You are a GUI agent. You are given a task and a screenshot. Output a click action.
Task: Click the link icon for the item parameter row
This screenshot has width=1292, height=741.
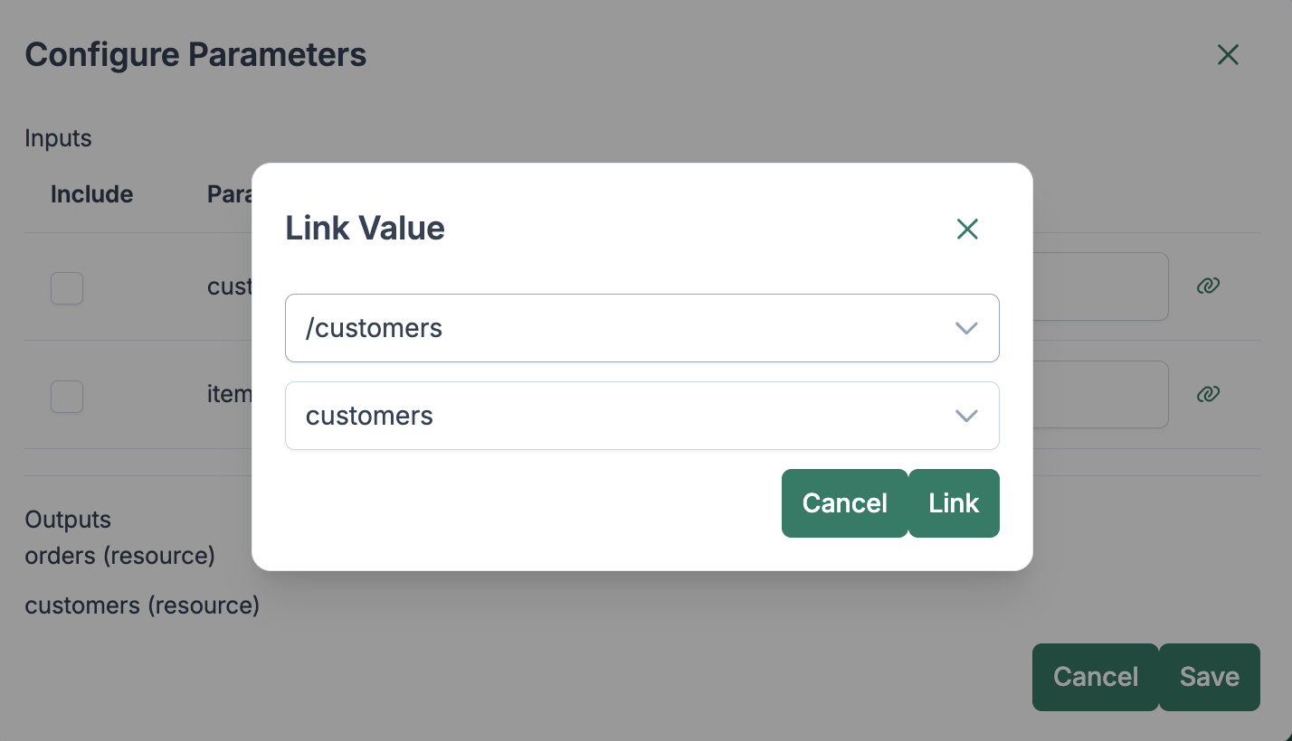pos(1208,394)
